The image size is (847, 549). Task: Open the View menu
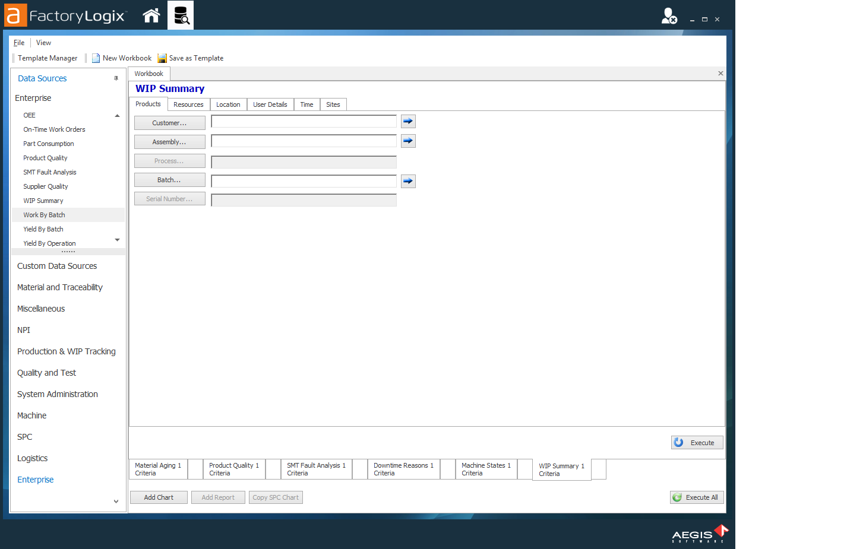point(43,42)
